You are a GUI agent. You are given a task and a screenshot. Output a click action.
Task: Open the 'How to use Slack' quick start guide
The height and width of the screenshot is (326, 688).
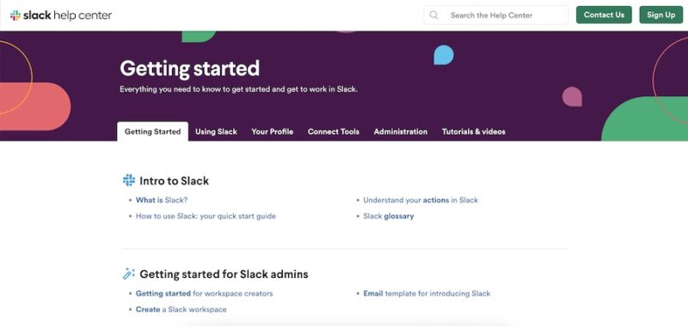[x=206, y=216]
